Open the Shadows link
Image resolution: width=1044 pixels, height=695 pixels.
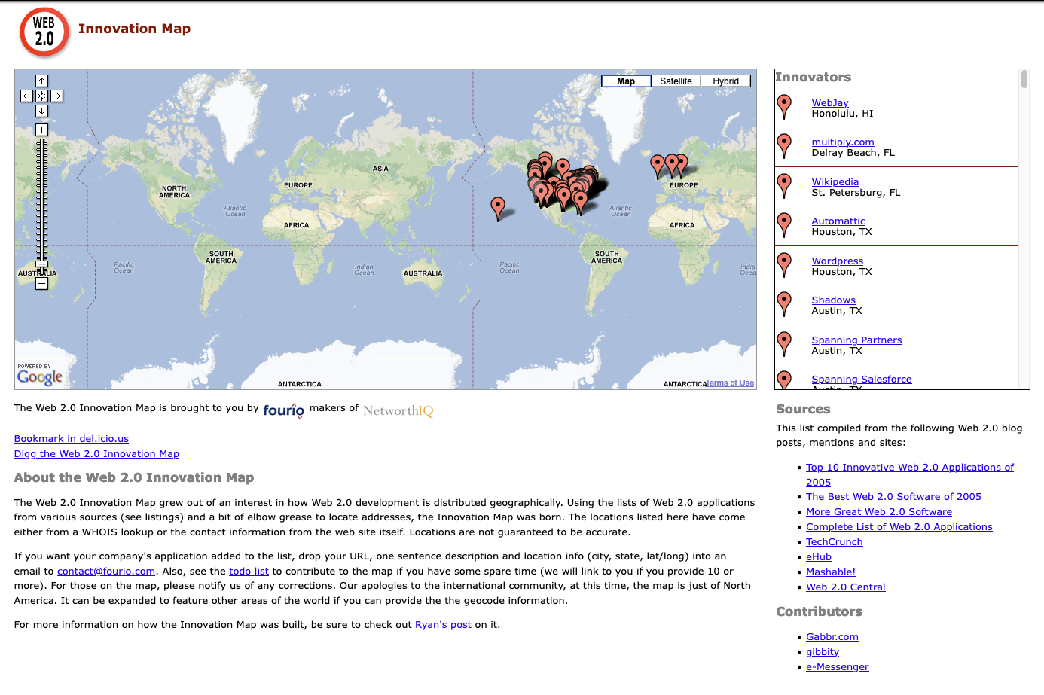click(833, 300)
